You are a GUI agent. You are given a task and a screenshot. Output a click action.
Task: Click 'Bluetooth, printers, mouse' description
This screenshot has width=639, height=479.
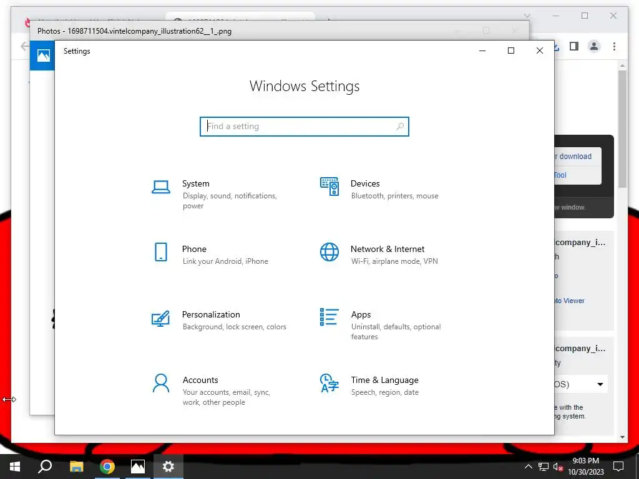(395, 196)
